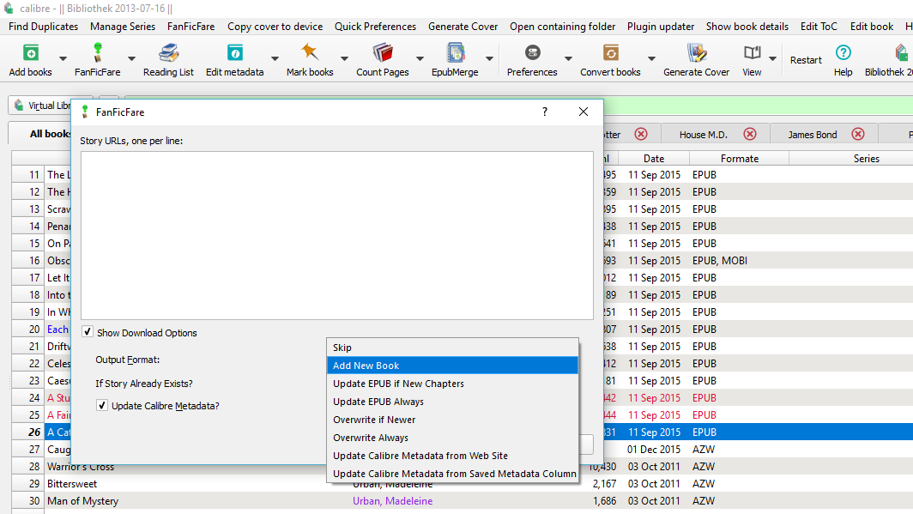Image resolution: width=913 pixels, height=514 pixels.
Task: Choose Update EPUB Always
Action: [x=452, y=402]
